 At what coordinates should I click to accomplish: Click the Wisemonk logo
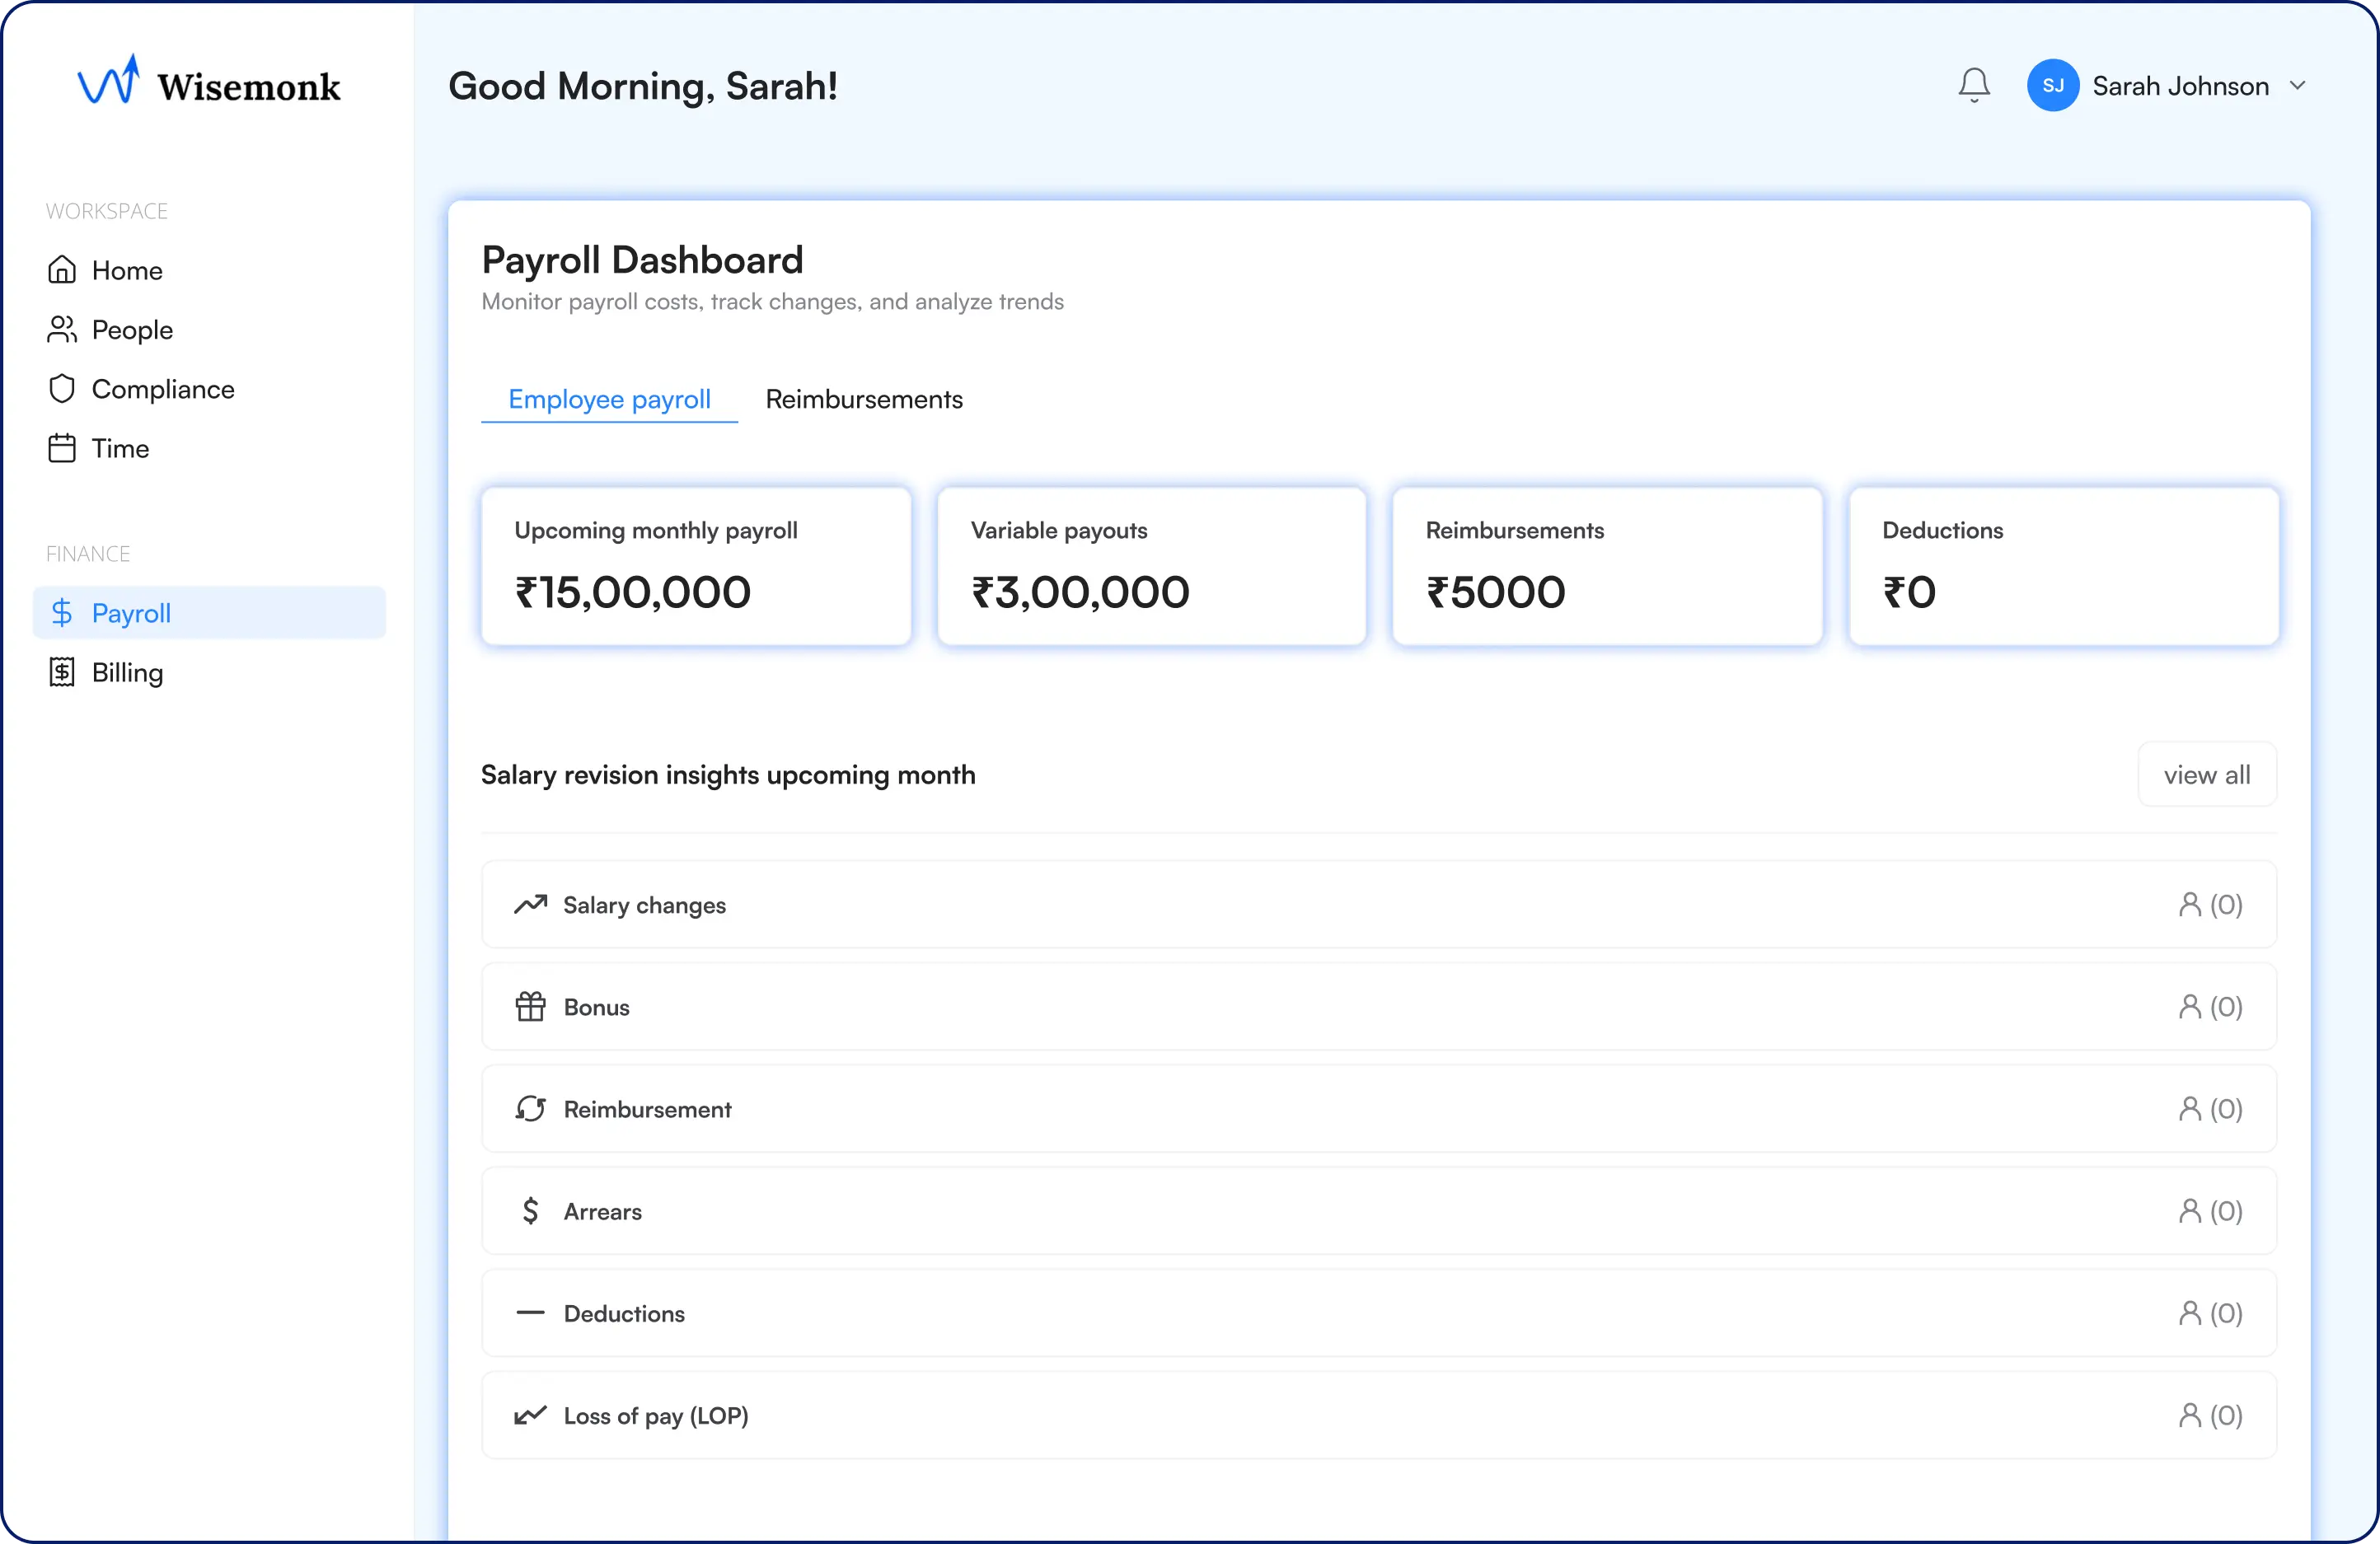point(209,84)
